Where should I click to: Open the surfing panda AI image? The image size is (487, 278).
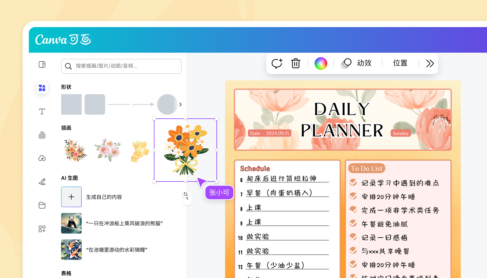(71, 223)
